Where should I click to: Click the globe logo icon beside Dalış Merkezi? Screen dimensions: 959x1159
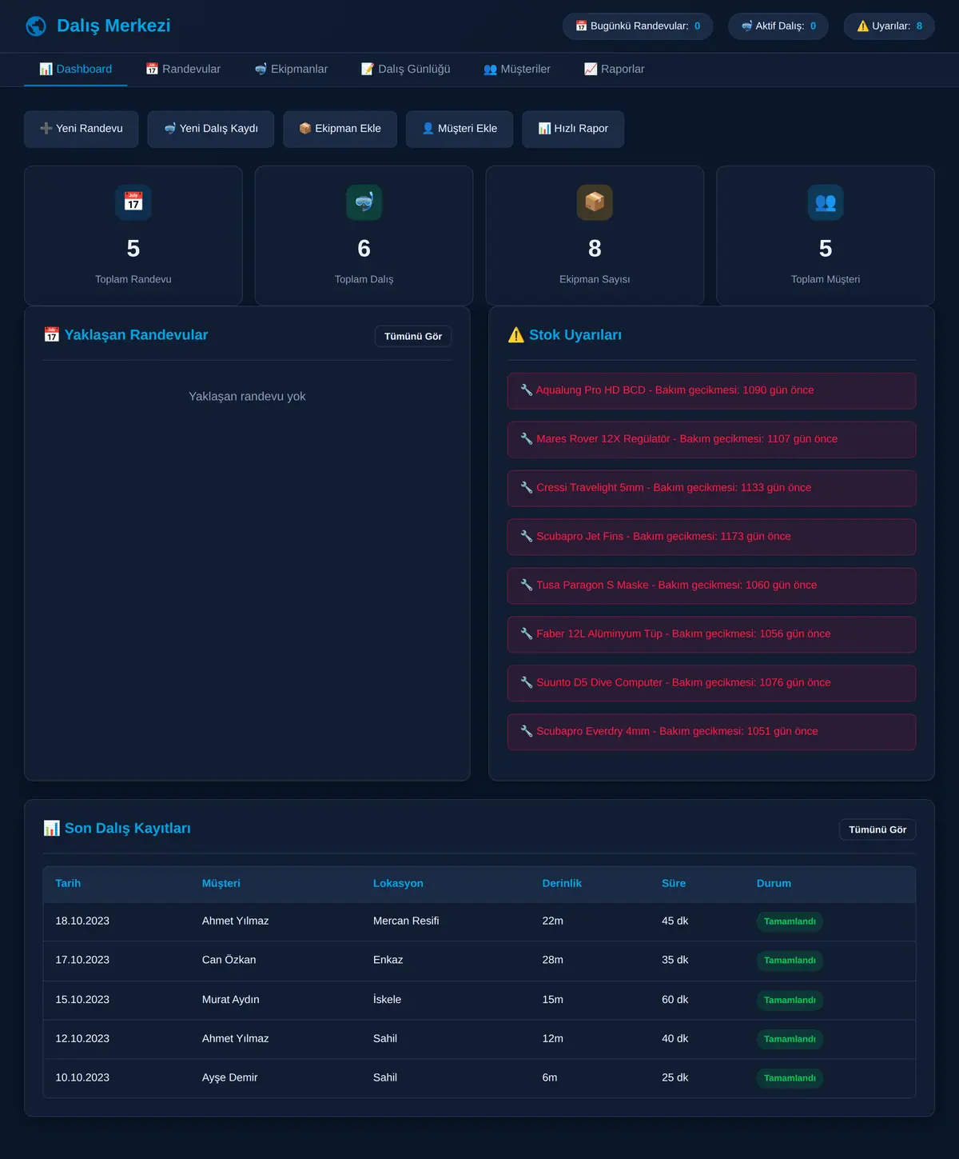pos(36,26)
